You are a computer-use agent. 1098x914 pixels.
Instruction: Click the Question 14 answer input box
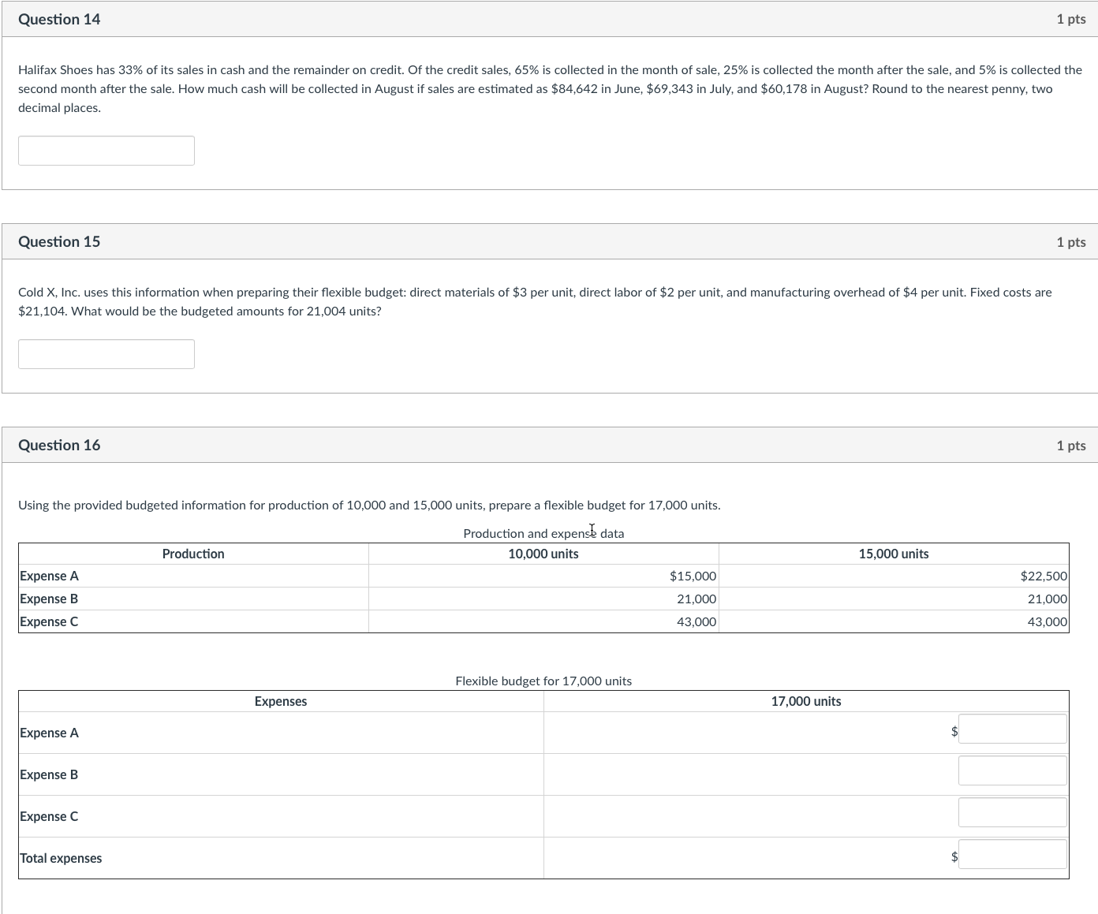(x=106, y=151)
